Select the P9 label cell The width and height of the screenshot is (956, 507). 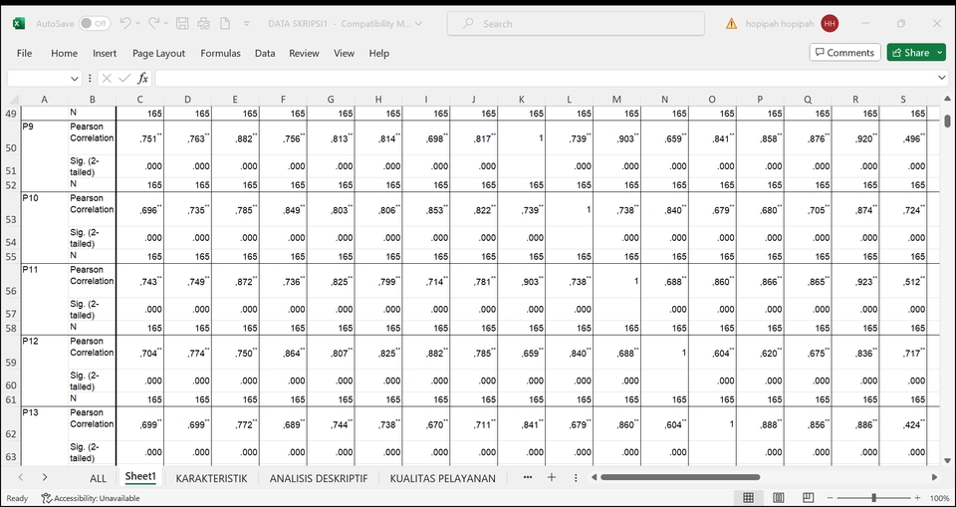click(45, 137)
